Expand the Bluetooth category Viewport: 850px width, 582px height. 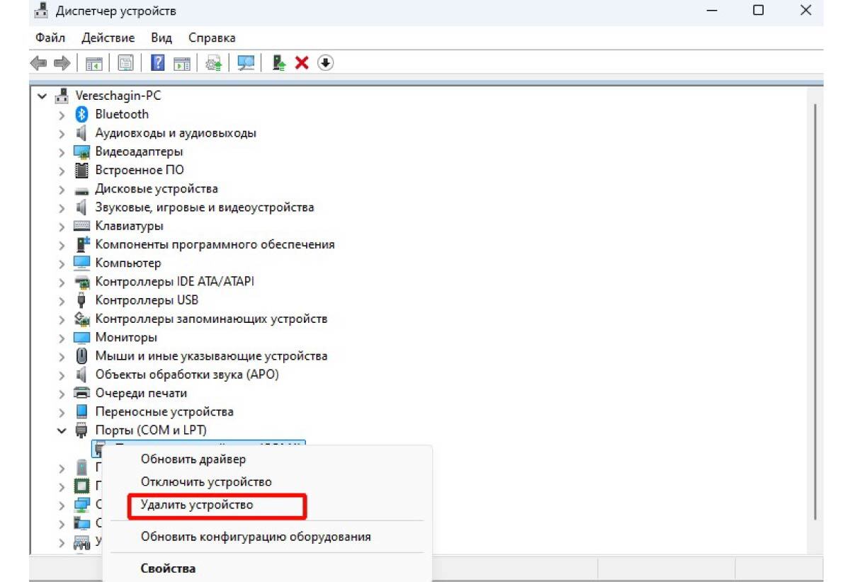pyautogui.click(x=62, y=115)
